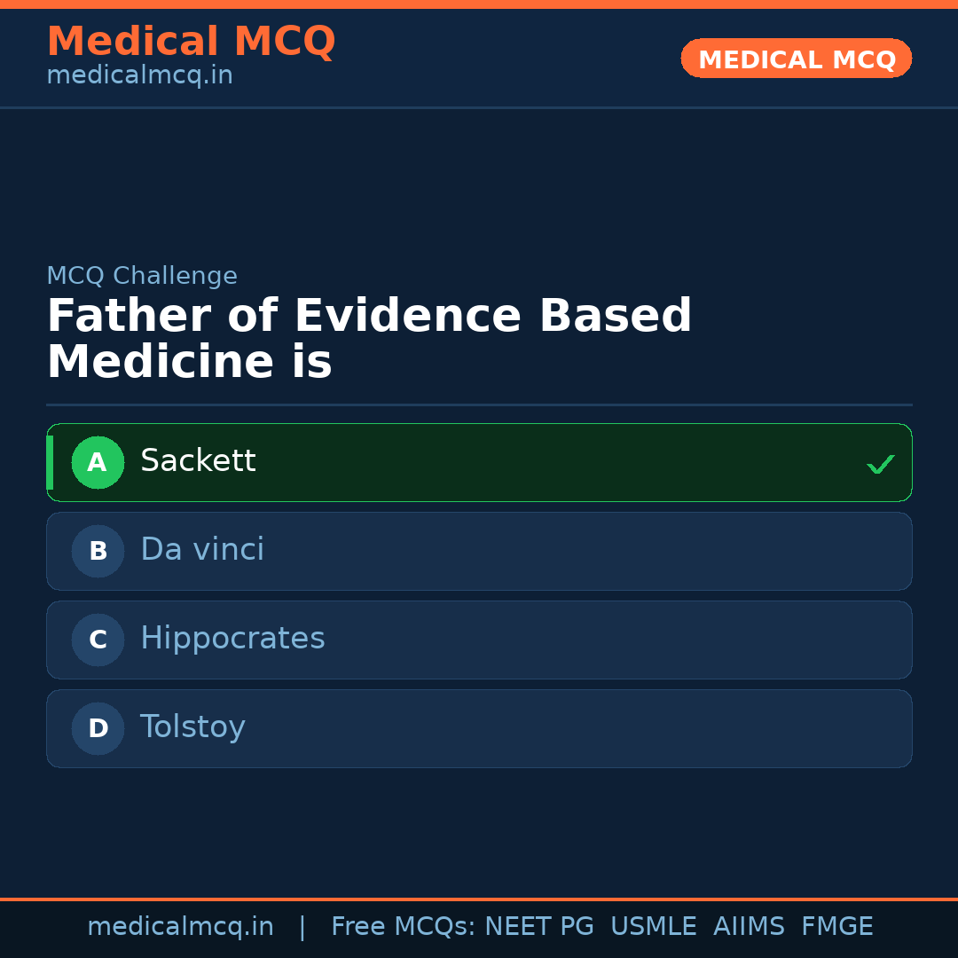
Task: Click the orange MEDICAL MCQ badge
Action: coord(796,59)
